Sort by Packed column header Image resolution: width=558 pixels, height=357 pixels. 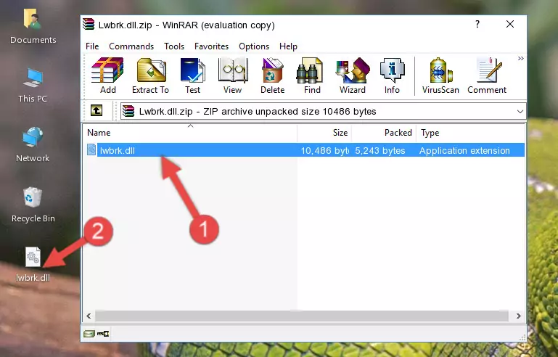click(384, 133)
